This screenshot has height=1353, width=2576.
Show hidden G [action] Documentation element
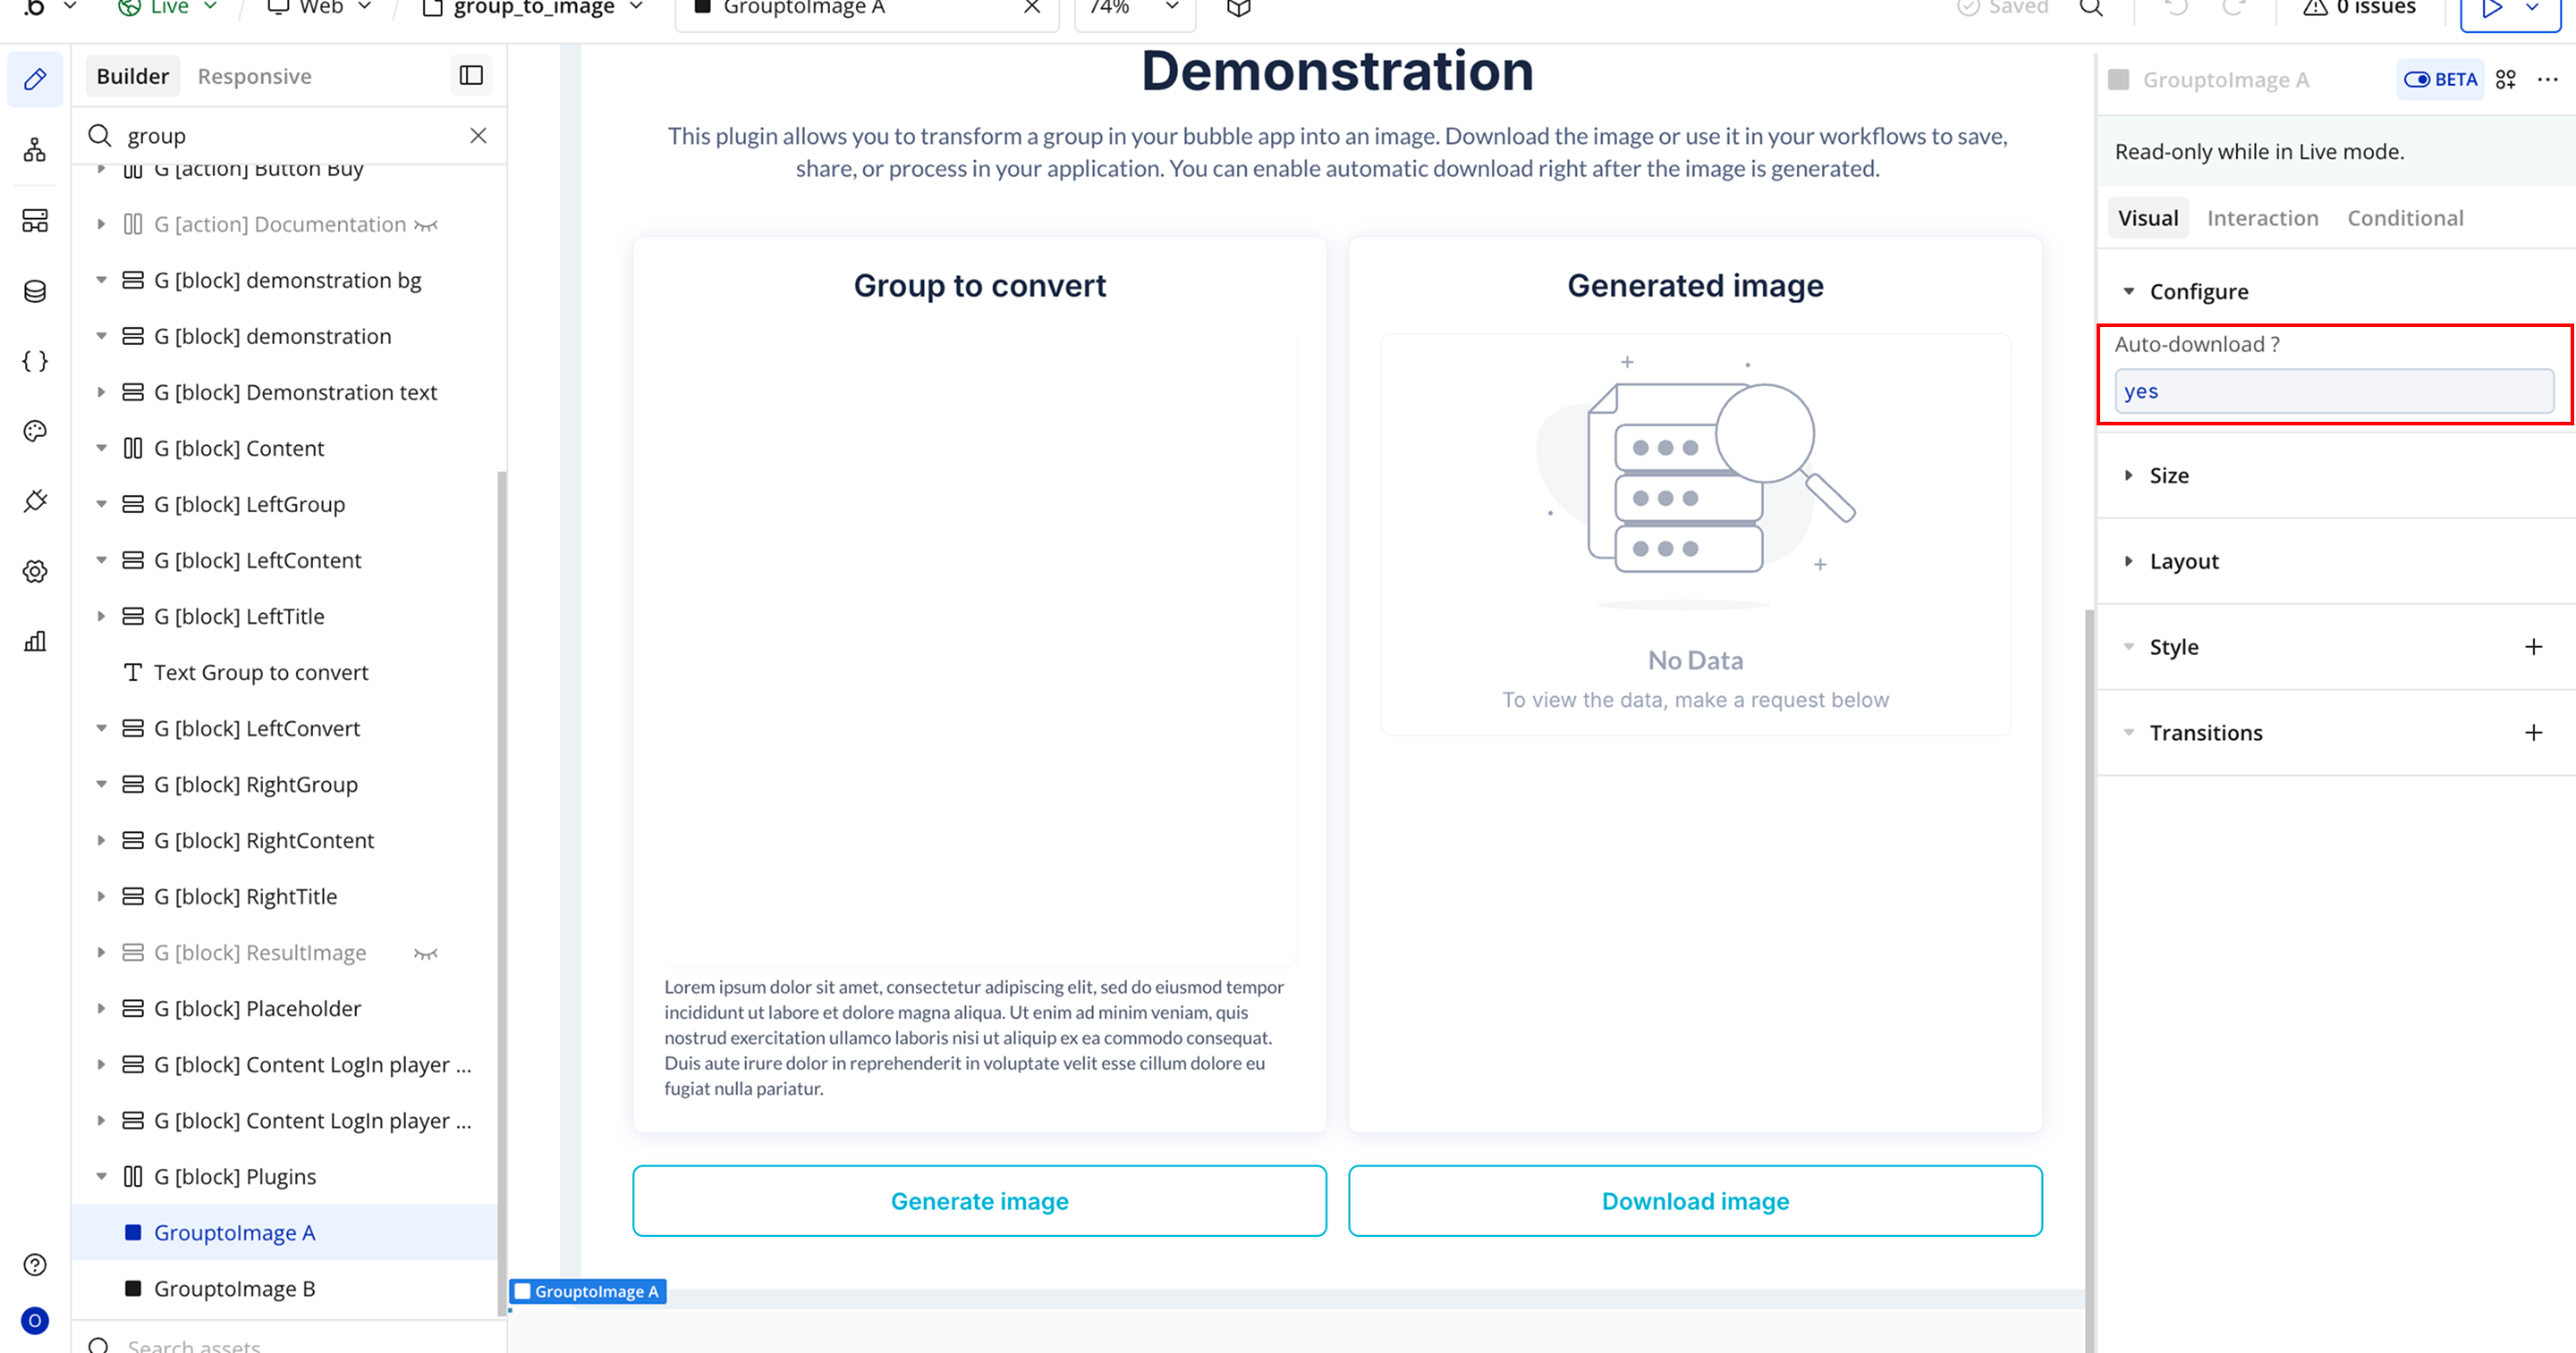(x=426, y=225)
